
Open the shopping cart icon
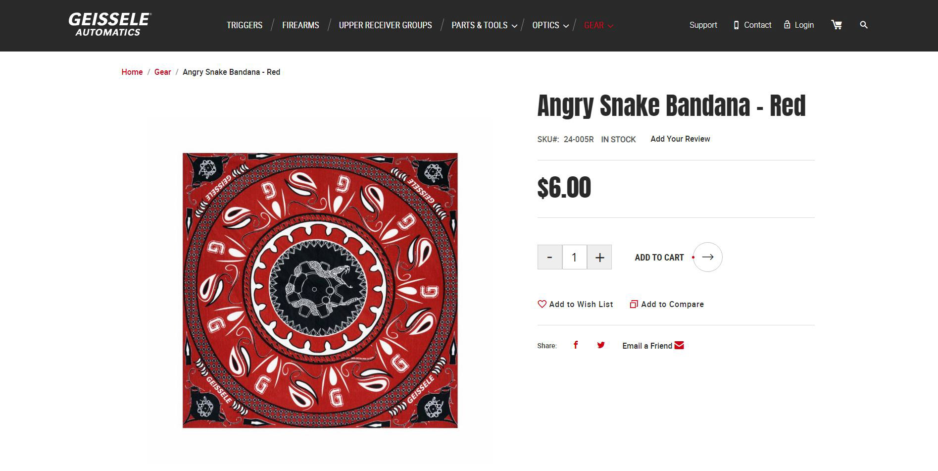click(x=837, y=25)
